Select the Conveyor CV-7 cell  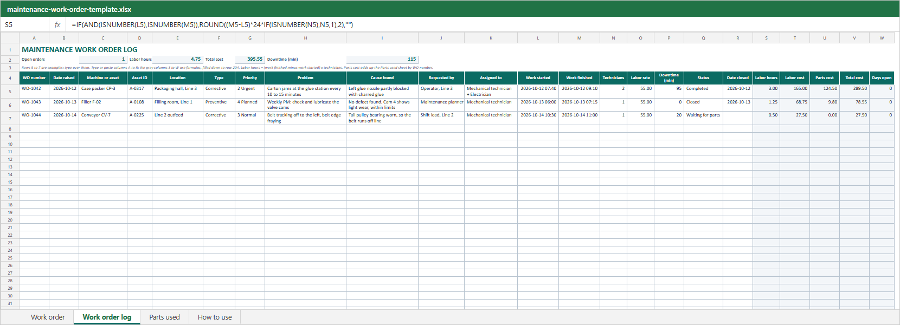[103, 118]
